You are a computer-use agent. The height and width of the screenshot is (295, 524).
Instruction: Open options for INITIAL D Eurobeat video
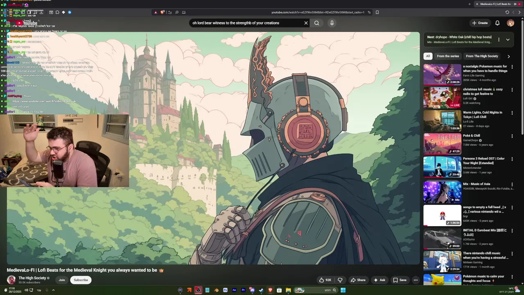[x=512, y=231]
